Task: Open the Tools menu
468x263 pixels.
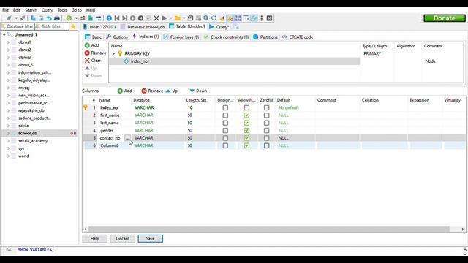Action: [x=62, y=10]
